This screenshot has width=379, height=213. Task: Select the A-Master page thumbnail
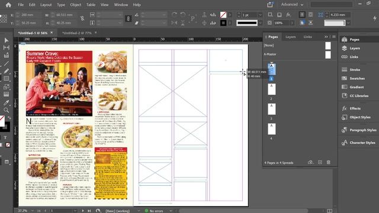click(327, 54)
